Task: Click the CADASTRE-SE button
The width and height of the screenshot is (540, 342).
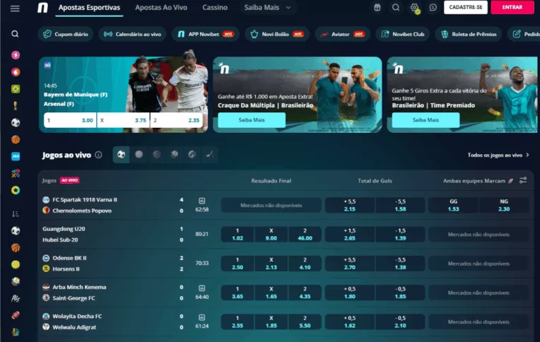Action: pyautogui.click(x=465, y=8)
